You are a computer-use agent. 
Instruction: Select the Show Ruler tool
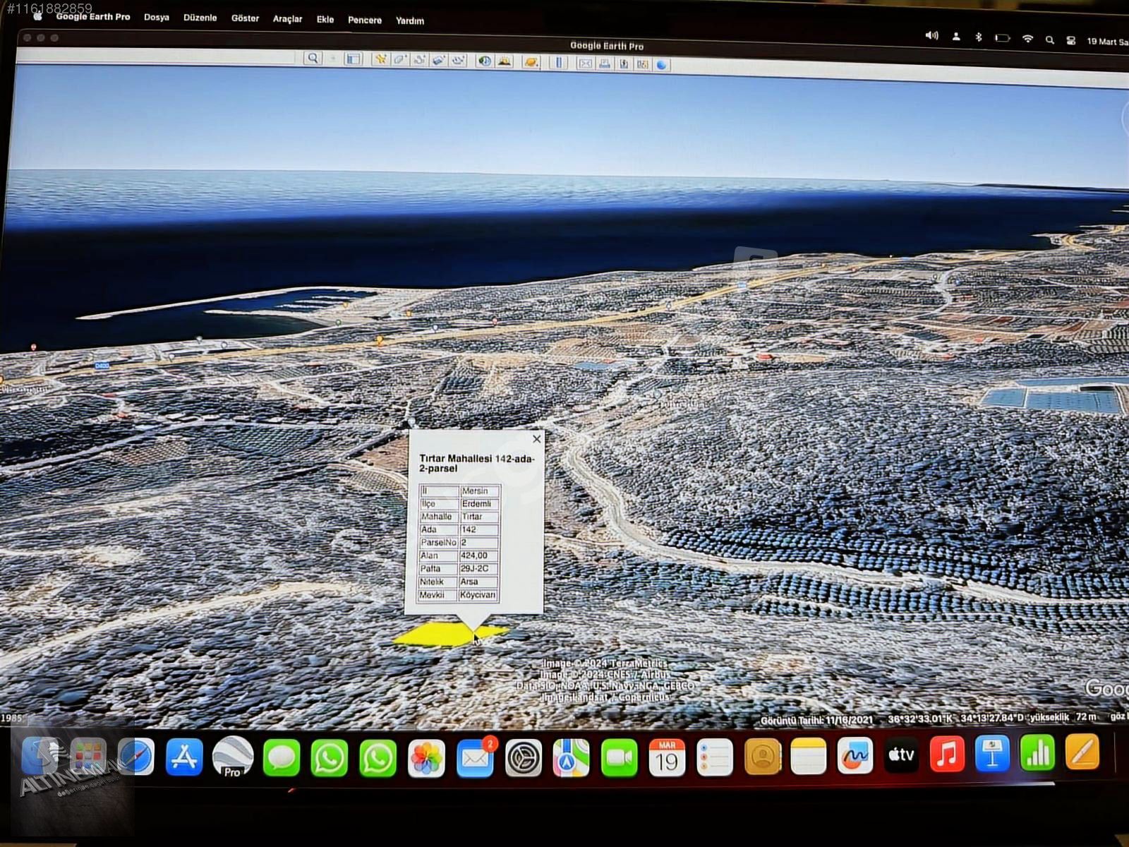[558, 63]
